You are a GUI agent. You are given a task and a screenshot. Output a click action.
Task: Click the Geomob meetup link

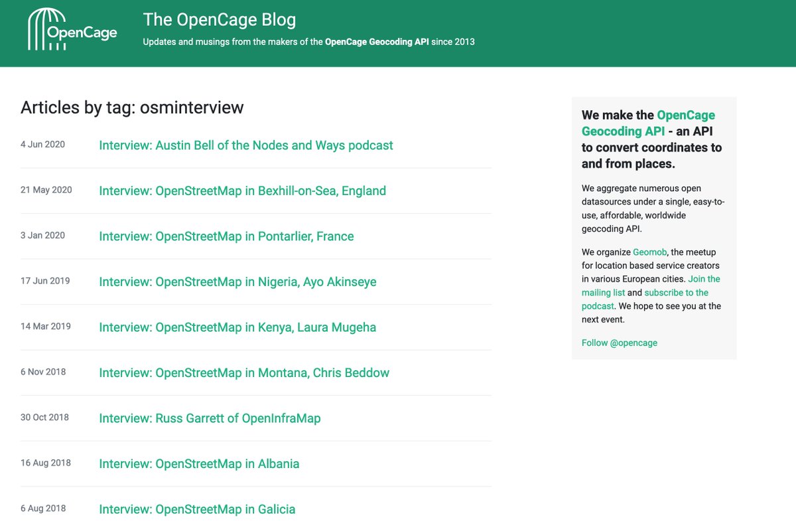coord(649,252)
